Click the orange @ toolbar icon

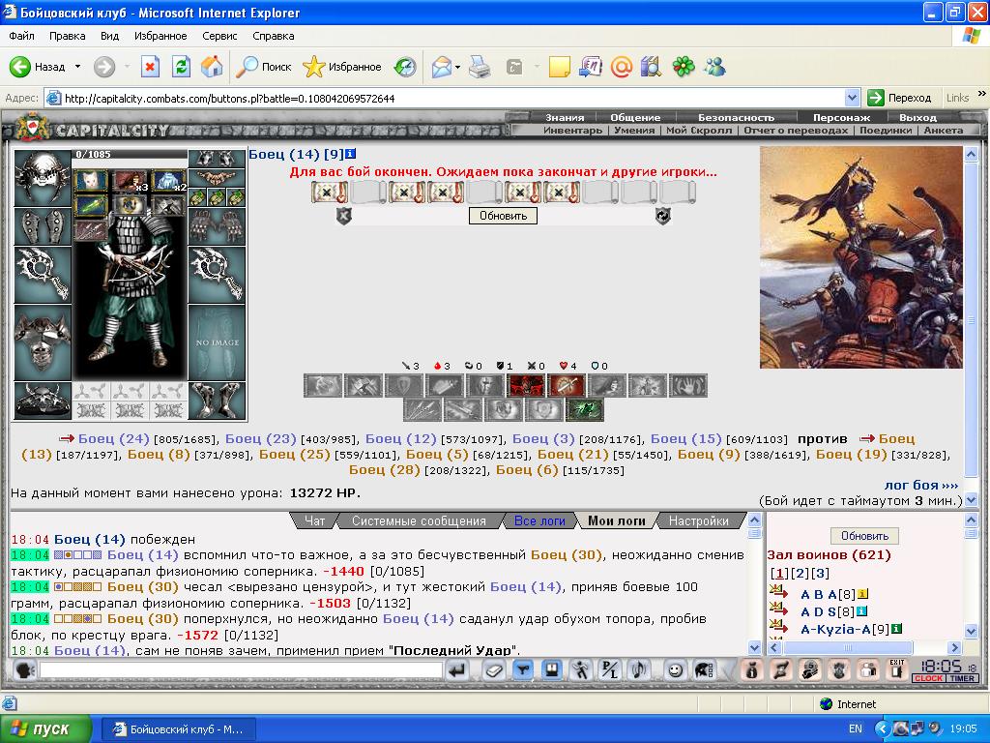pyautogui.click(x=622, y=67)
